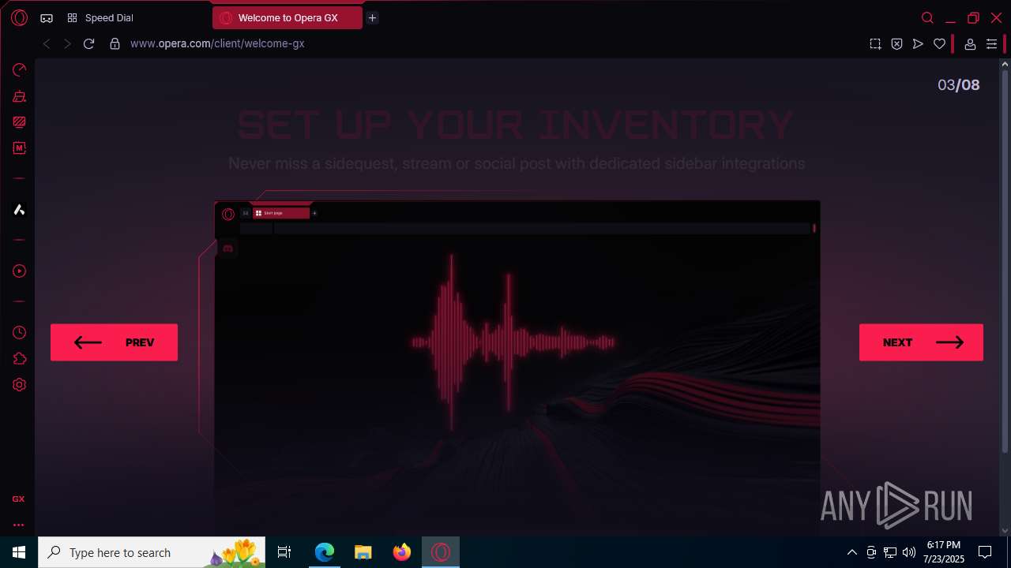Viewport: 1011px width, 568px height.
Task: Reload the current page
Action: tap(88, 44)
